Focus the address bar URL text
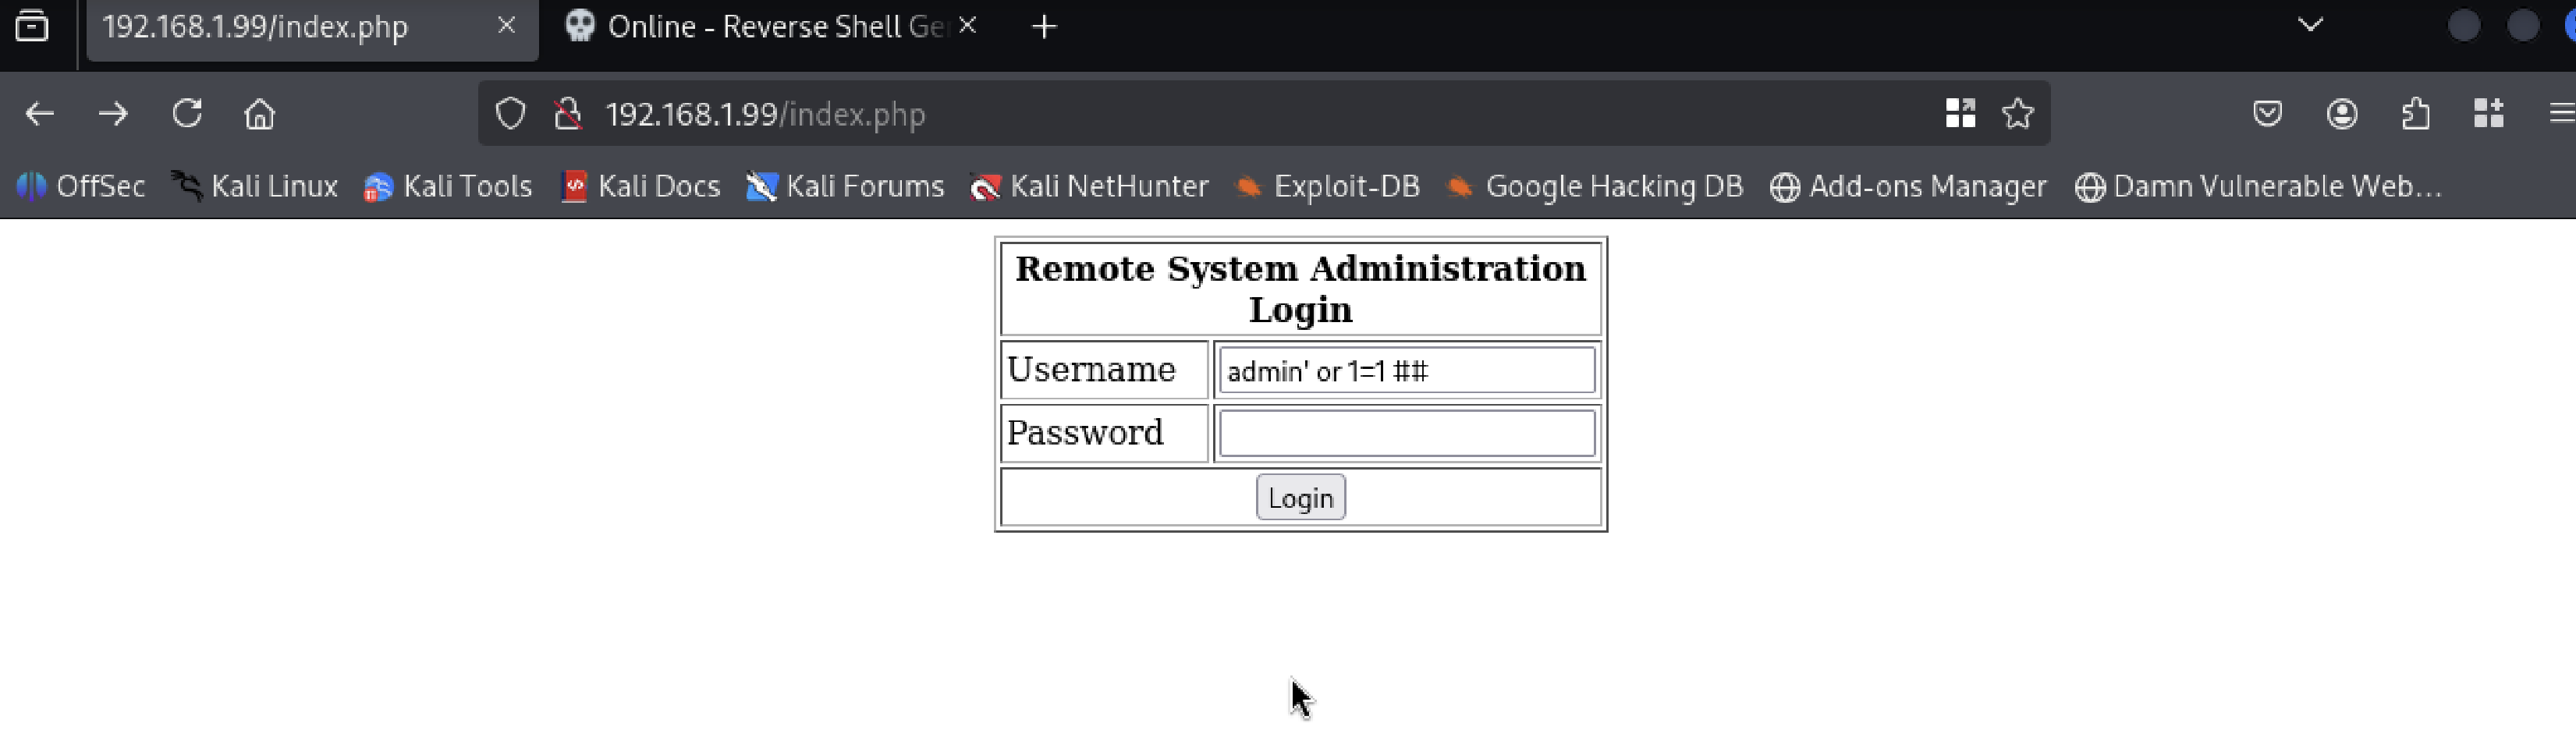 [x=766, y=114]
